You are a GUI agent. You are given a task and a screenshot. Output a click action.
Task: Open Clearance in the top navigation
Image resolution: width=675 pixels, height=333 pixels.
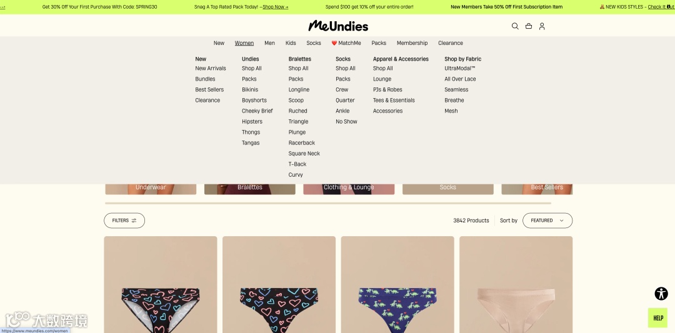pos(450,43)
